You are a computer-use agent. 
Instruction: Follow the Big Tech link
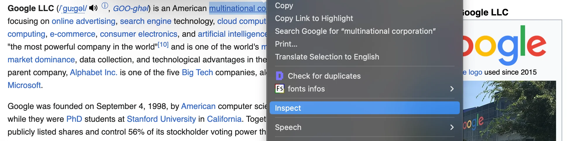coord(197,73)
